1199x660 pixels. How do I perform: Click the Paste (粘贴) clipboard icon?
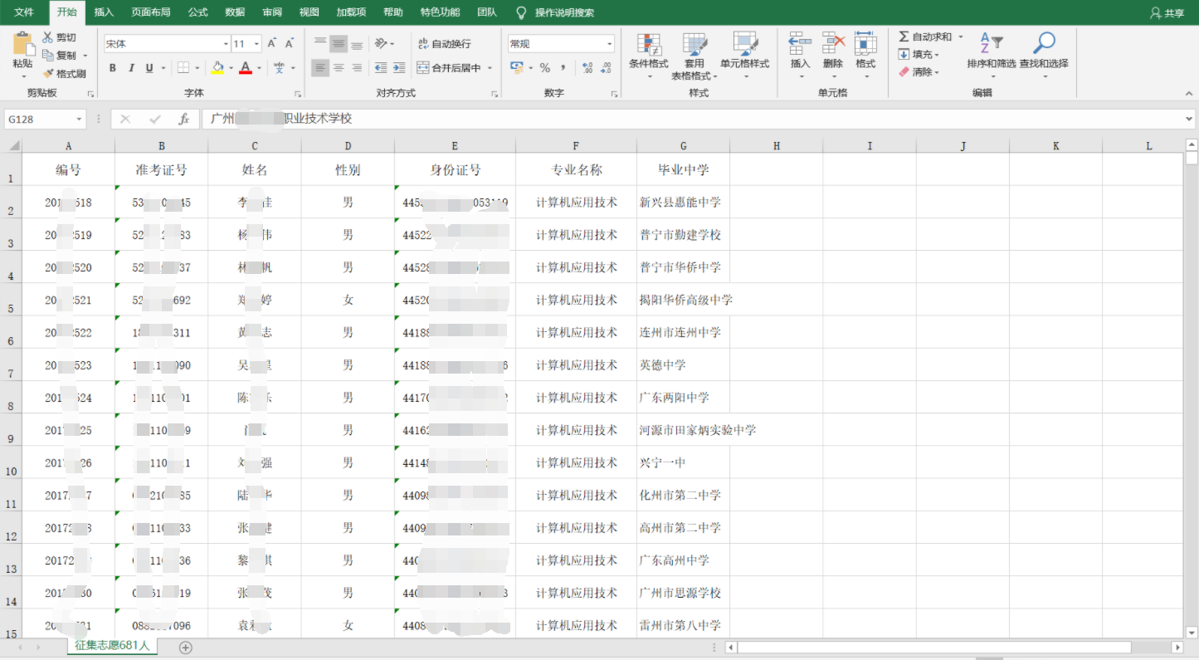click(x=22, y=45)
